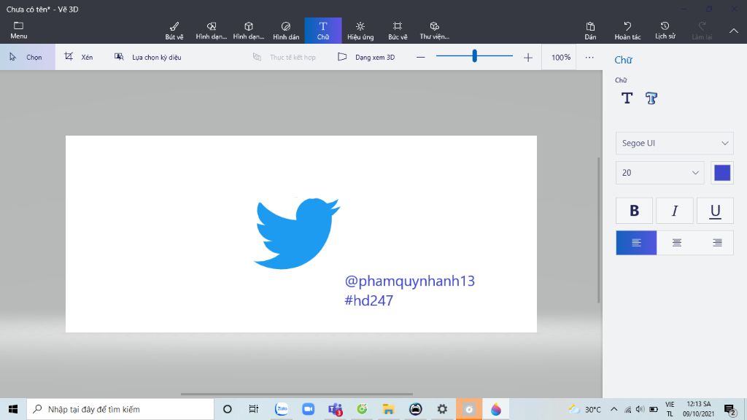747x420 pixels.
Task: Open Zalo from the taskbar
Action: [x=282, y=409]
